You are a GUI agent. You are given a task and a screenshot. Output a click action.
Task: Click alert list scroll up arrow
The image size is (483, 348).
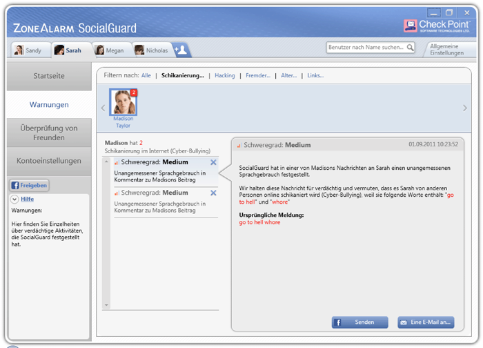pyautogui.click(x=106, y=162)
